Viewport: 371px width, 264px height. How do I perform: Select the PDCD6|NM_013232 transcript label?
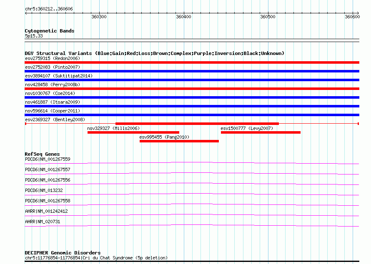44,190
